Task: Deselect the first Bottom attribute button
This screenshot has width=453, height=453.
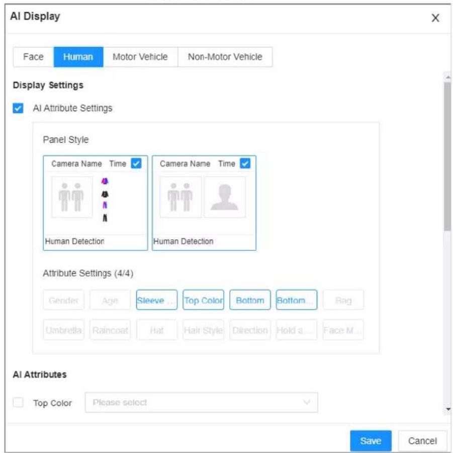Action: tap(250, 300)
